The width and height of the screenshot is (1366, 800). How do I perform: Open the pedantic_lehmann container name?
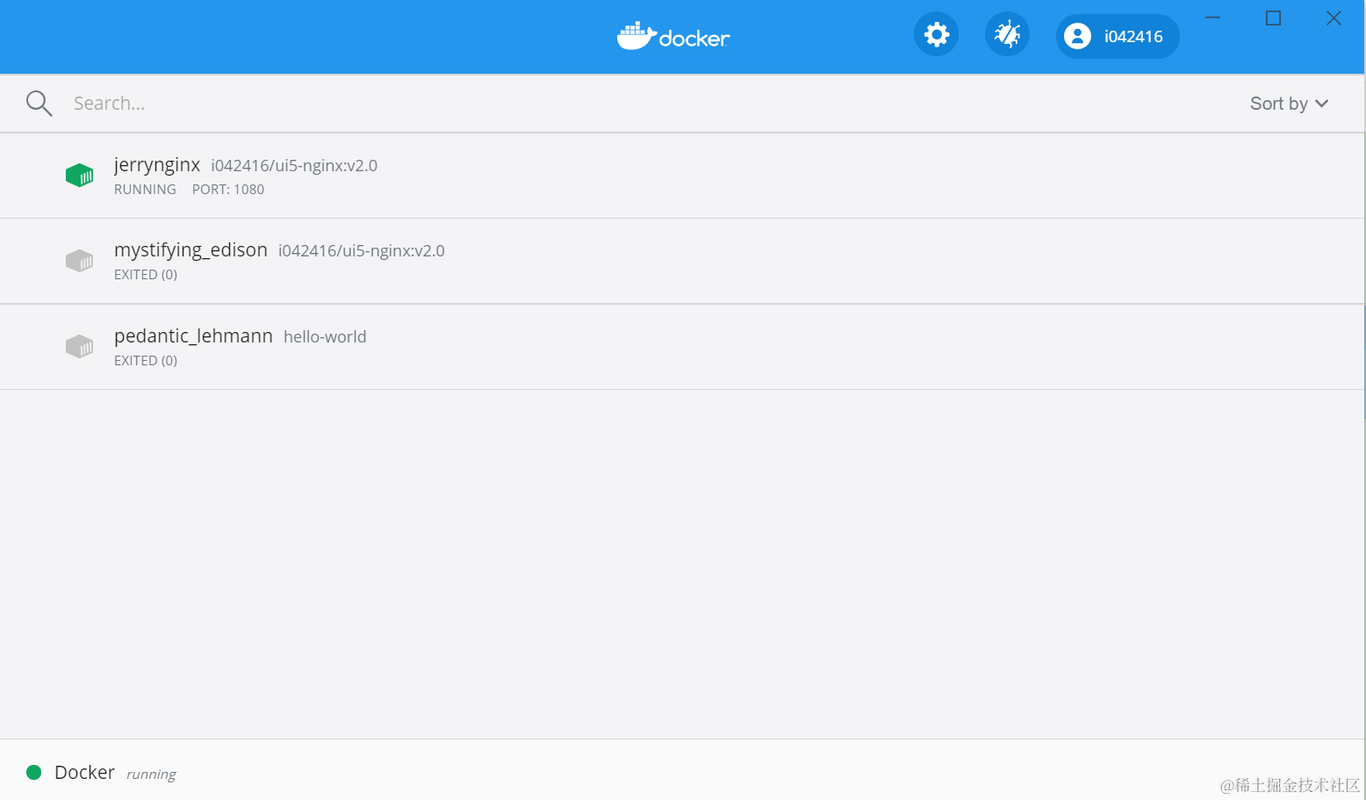click(x=193, y=336)
